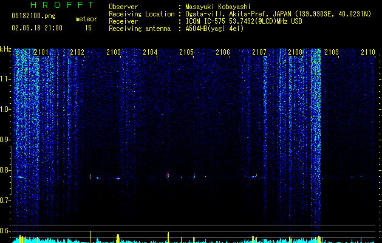Click time marker 2108

coord(295,52)
